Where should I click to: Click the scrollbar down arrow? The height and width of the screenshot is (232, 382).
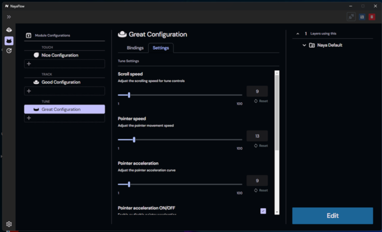277,212
